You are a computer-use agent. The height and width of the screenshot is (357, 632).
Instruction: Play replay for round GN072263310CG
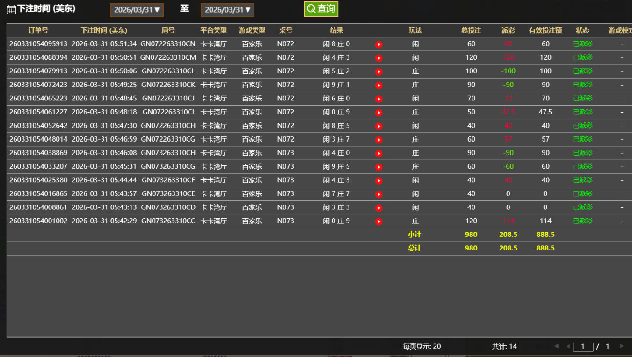(378, 140)
